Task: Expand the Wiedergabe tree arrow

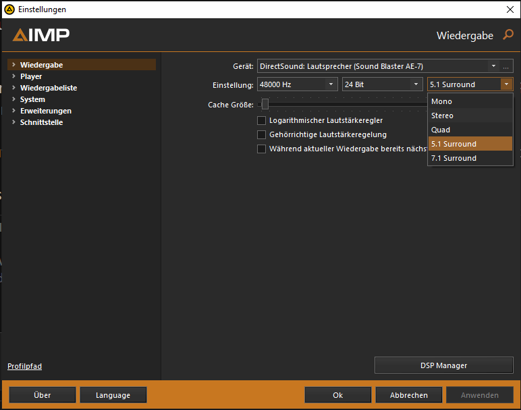Action: click(13, 65)
